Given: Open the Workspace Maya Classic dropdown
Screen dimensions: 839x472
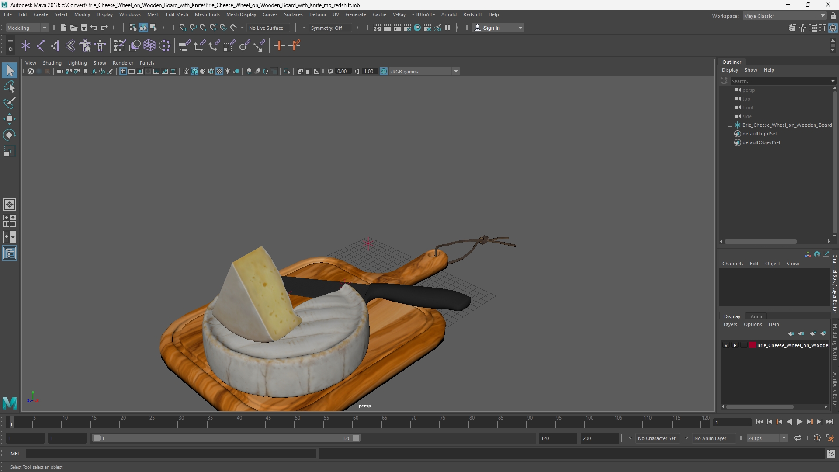Looking at the screenshot, I should click(x=784, y=16).
